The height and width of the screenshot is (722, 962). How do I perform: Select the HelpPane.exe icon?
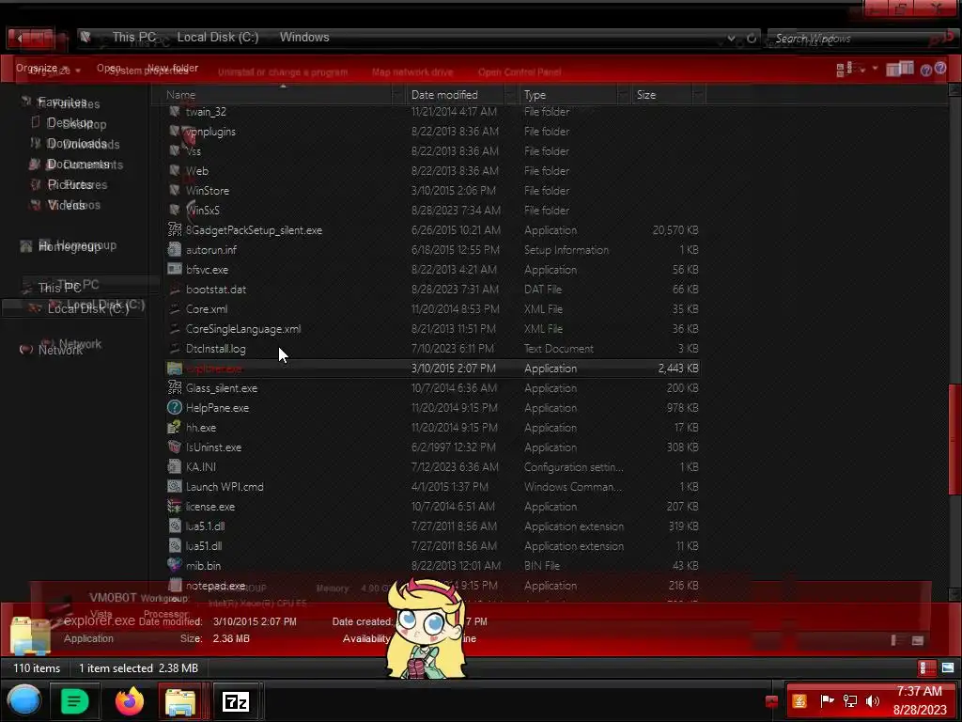[x=174, y=407]
